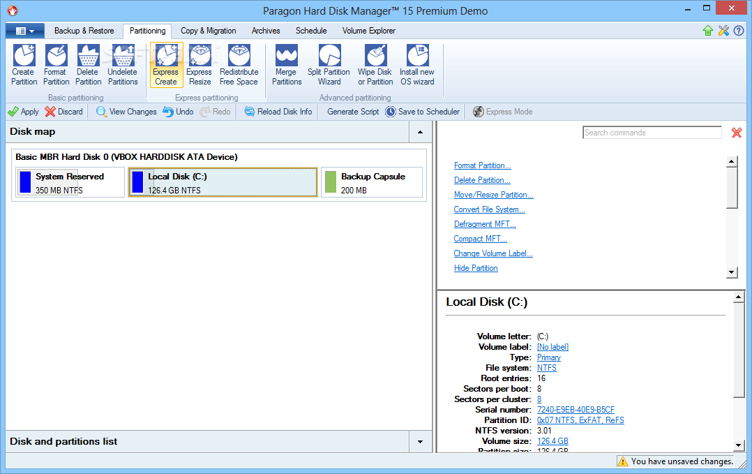The width and height of the screenshot is (752, 474).
Task: Click the Primary type link
Action: pos(548,357)
